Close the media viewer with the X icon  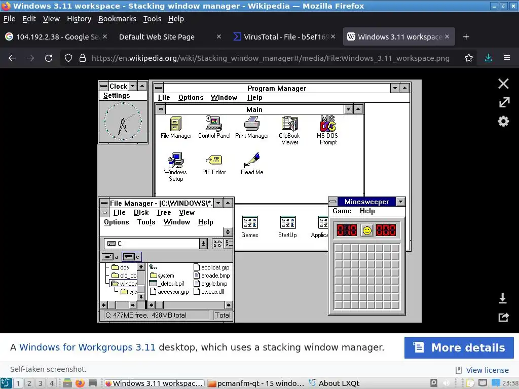(x=503, y=84)
